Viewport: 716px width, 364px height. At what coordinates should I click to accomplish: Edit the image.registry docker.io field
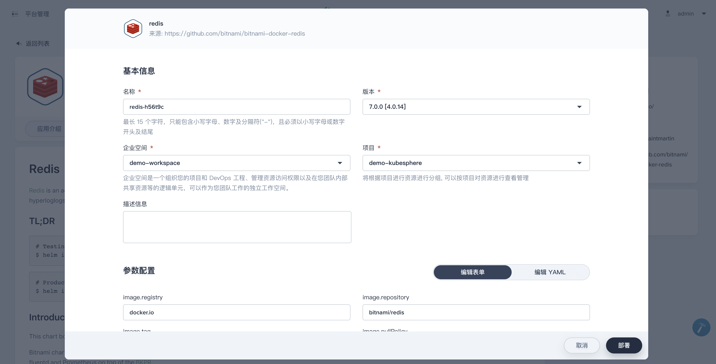click(236, 312)
